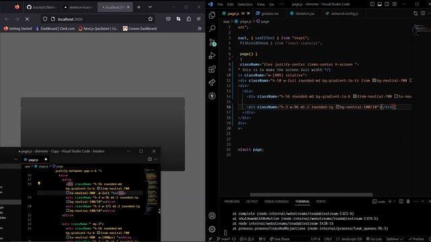Open the PORTS panel tab
This screenshot has width=431, height=242.
[321, 202]
